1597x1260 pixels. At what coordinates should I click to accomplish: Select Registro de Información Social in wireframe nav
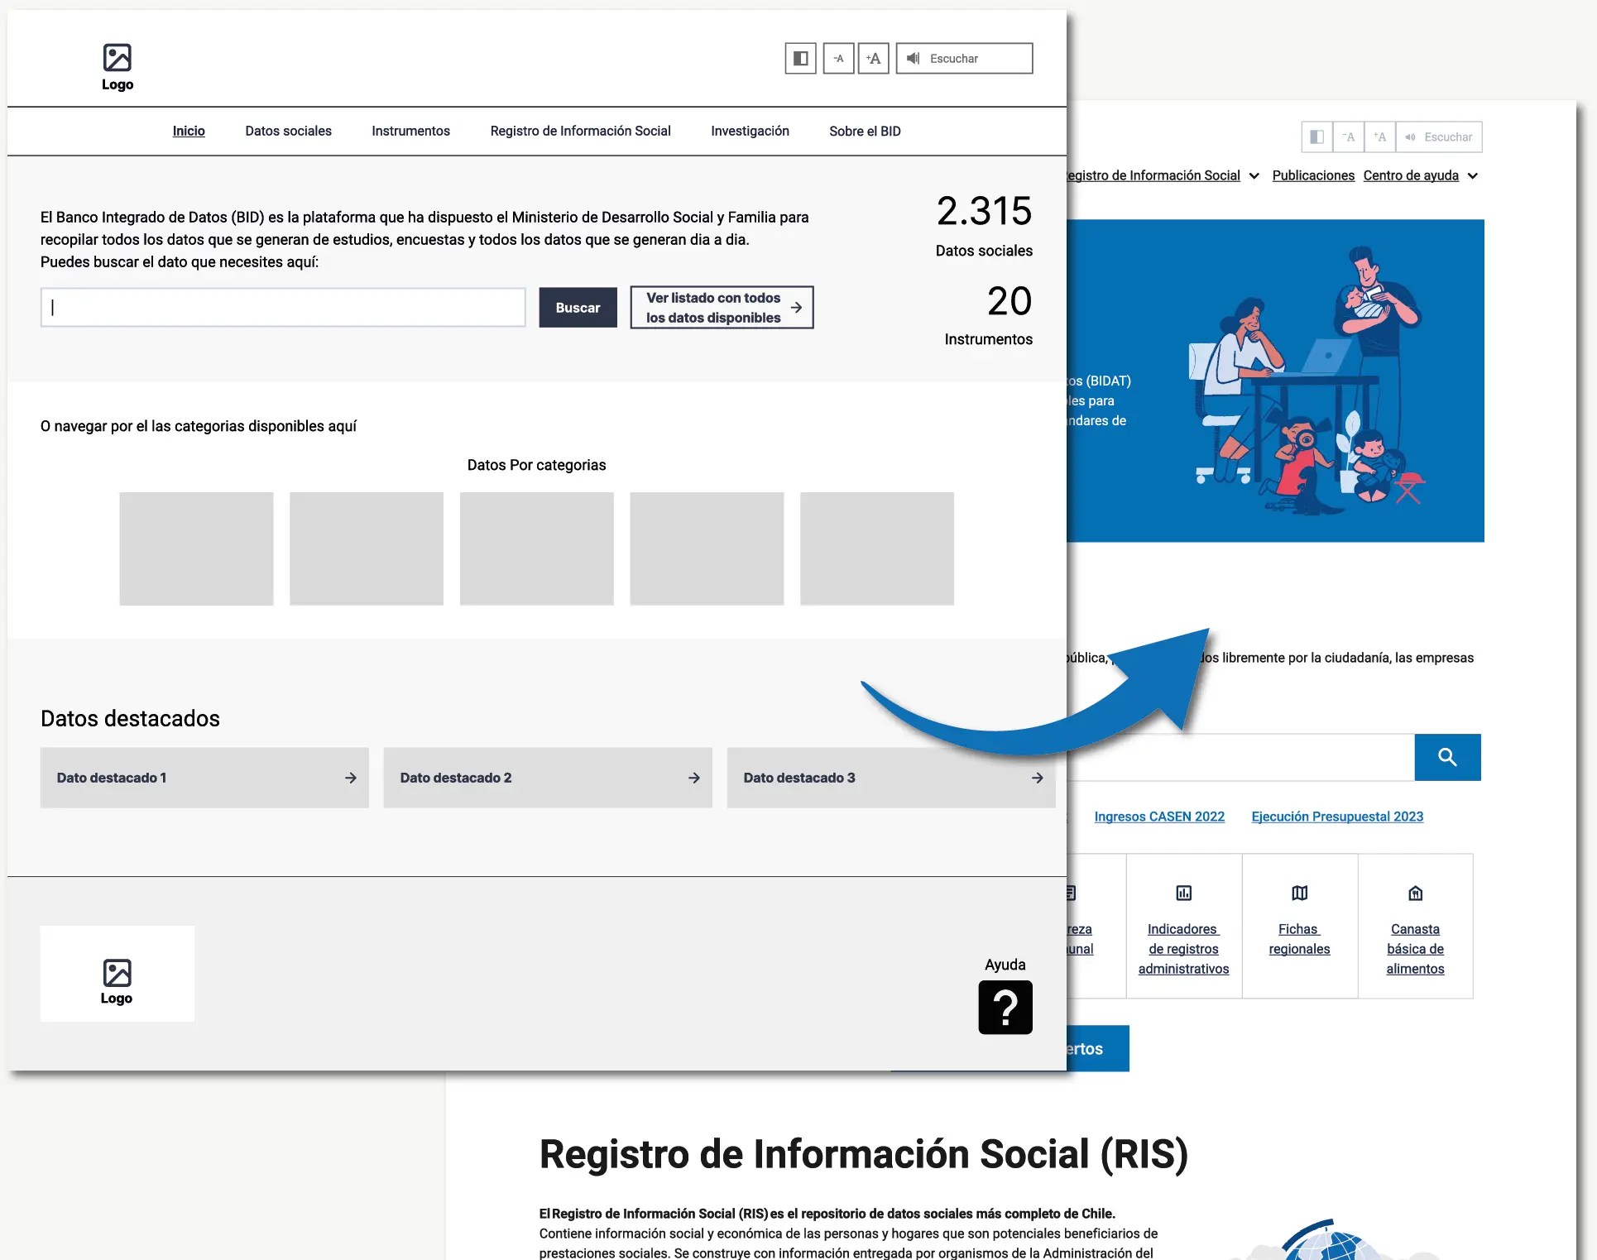click(580, 131)
